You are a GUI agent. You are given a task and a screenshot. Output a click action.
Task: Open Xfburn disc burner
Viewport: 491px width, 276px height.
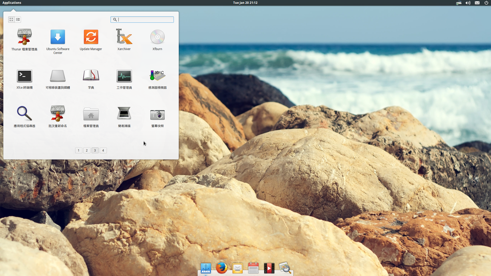click(x=157, y=37)
